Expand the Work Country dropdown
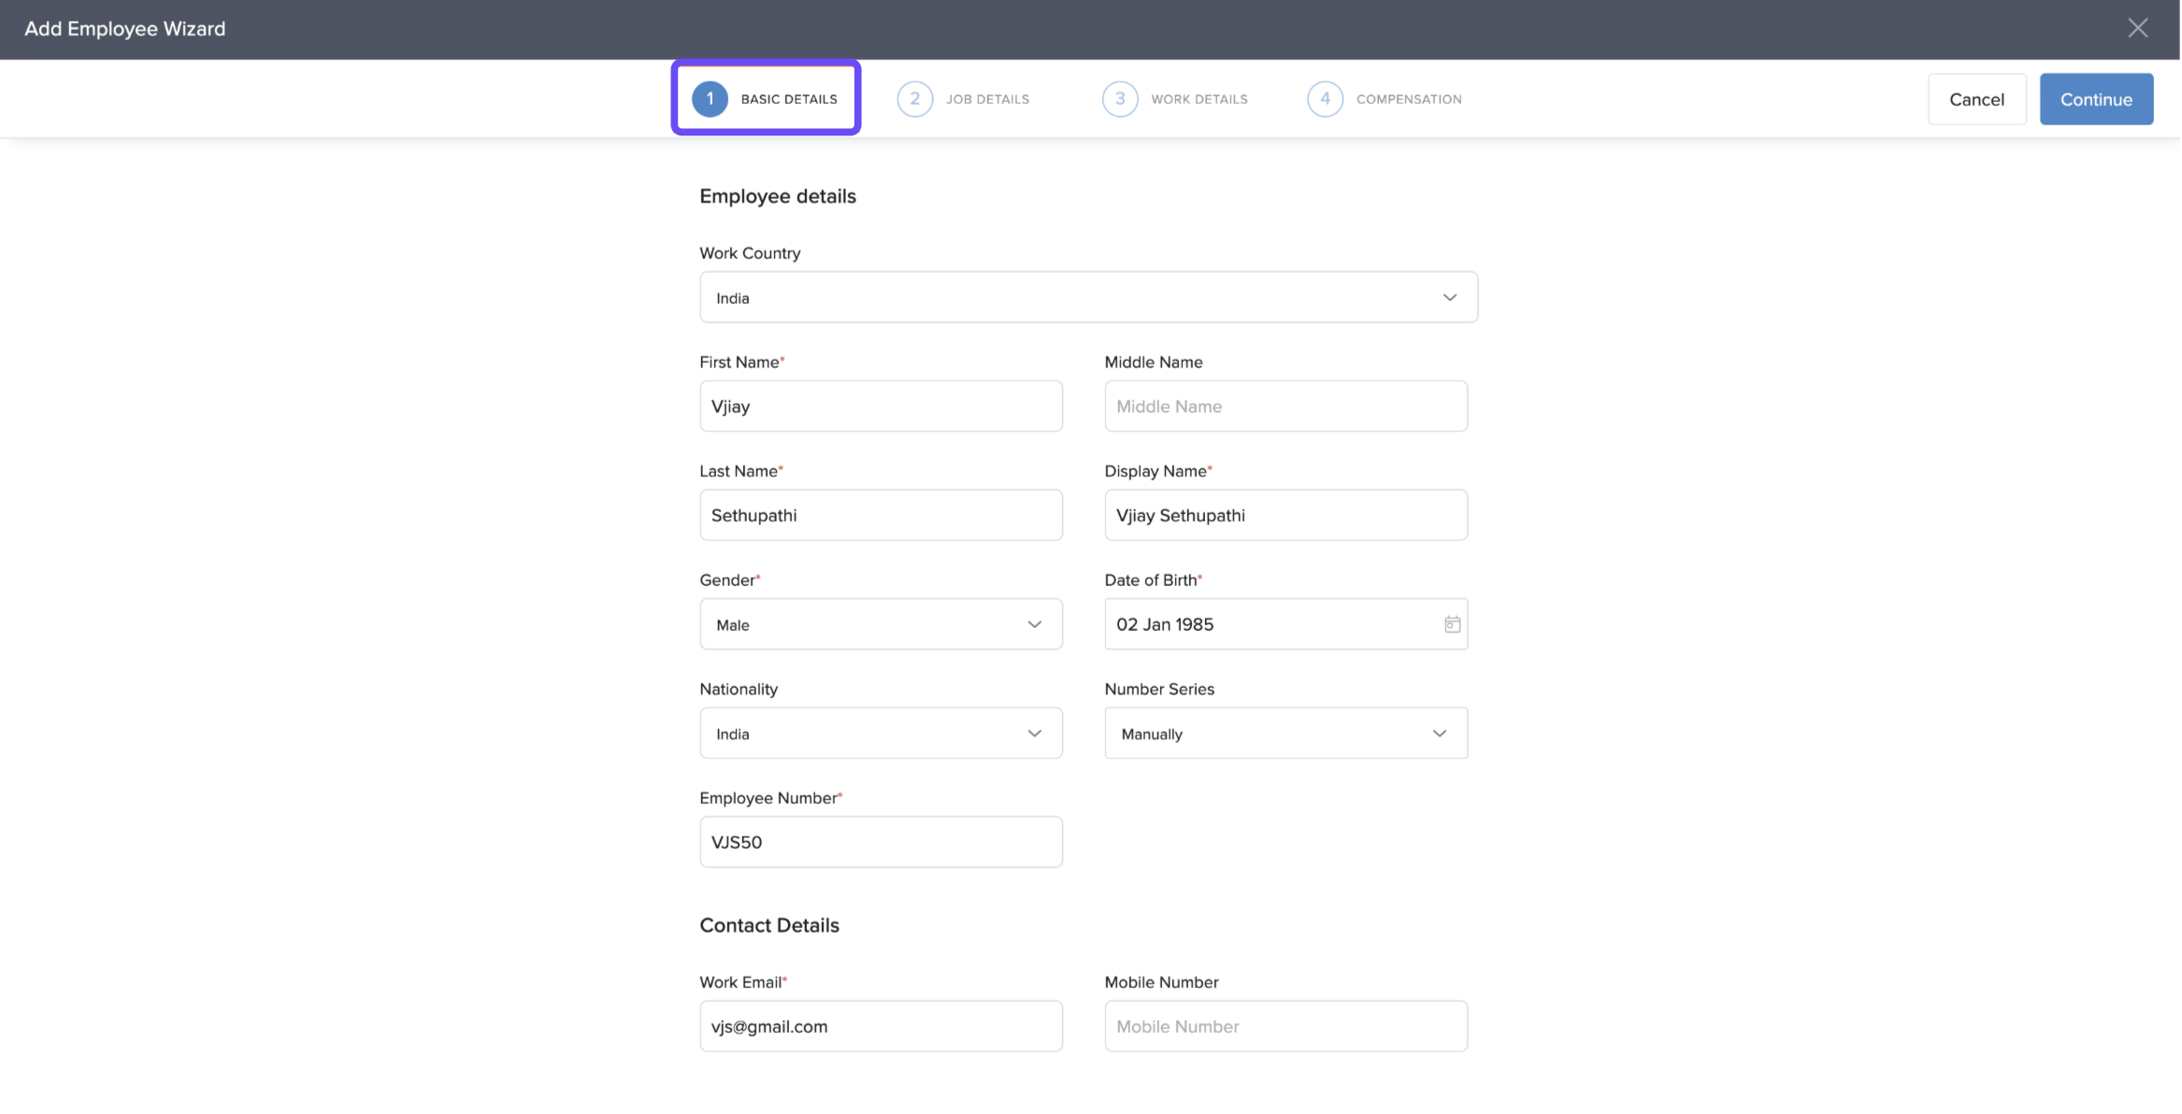This screenshot has width=2182, height=1114. coord(1088,297)
